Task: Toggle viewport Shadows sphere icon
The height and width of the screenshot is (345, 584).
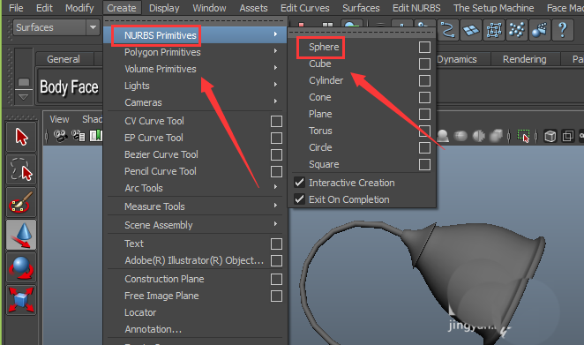Action: [x=443, y=136]
